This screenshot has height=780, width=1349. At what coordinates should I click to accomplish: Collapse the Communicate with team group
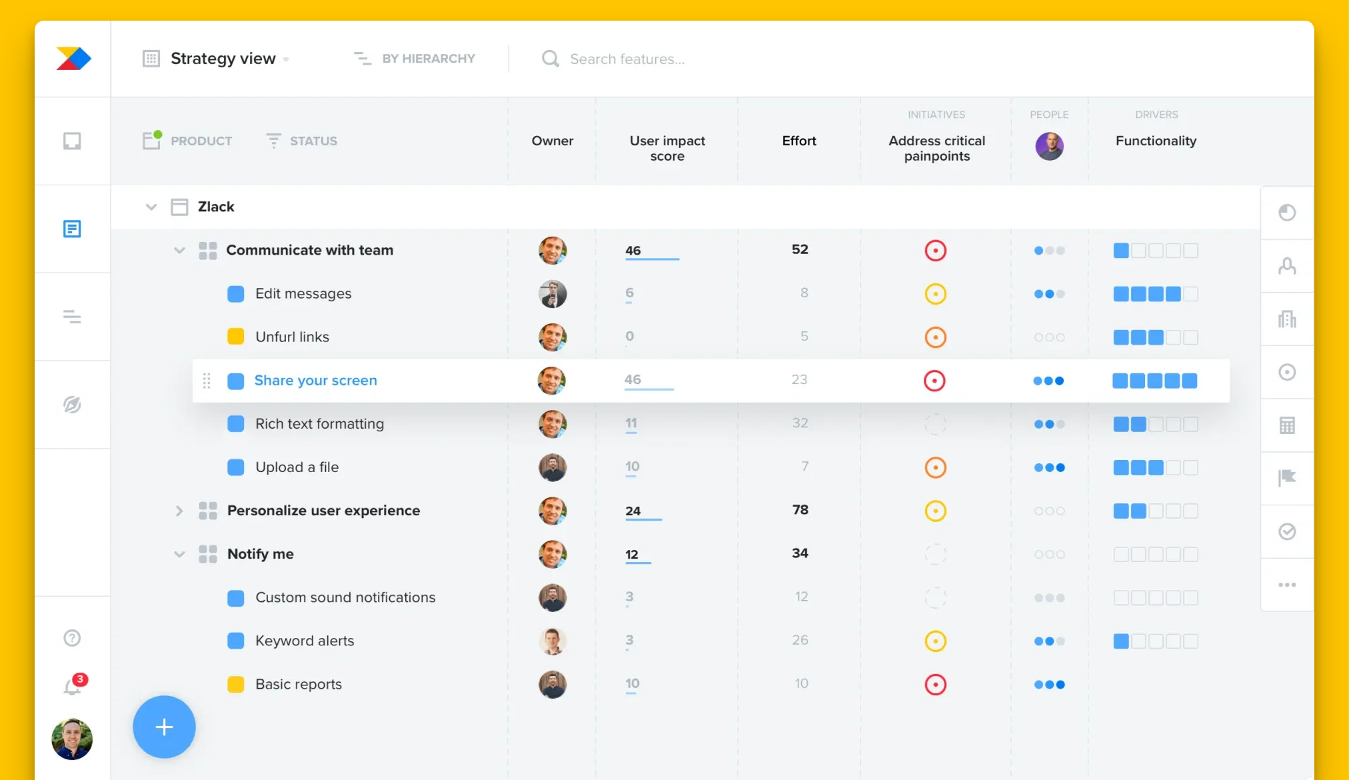[179, 251]
